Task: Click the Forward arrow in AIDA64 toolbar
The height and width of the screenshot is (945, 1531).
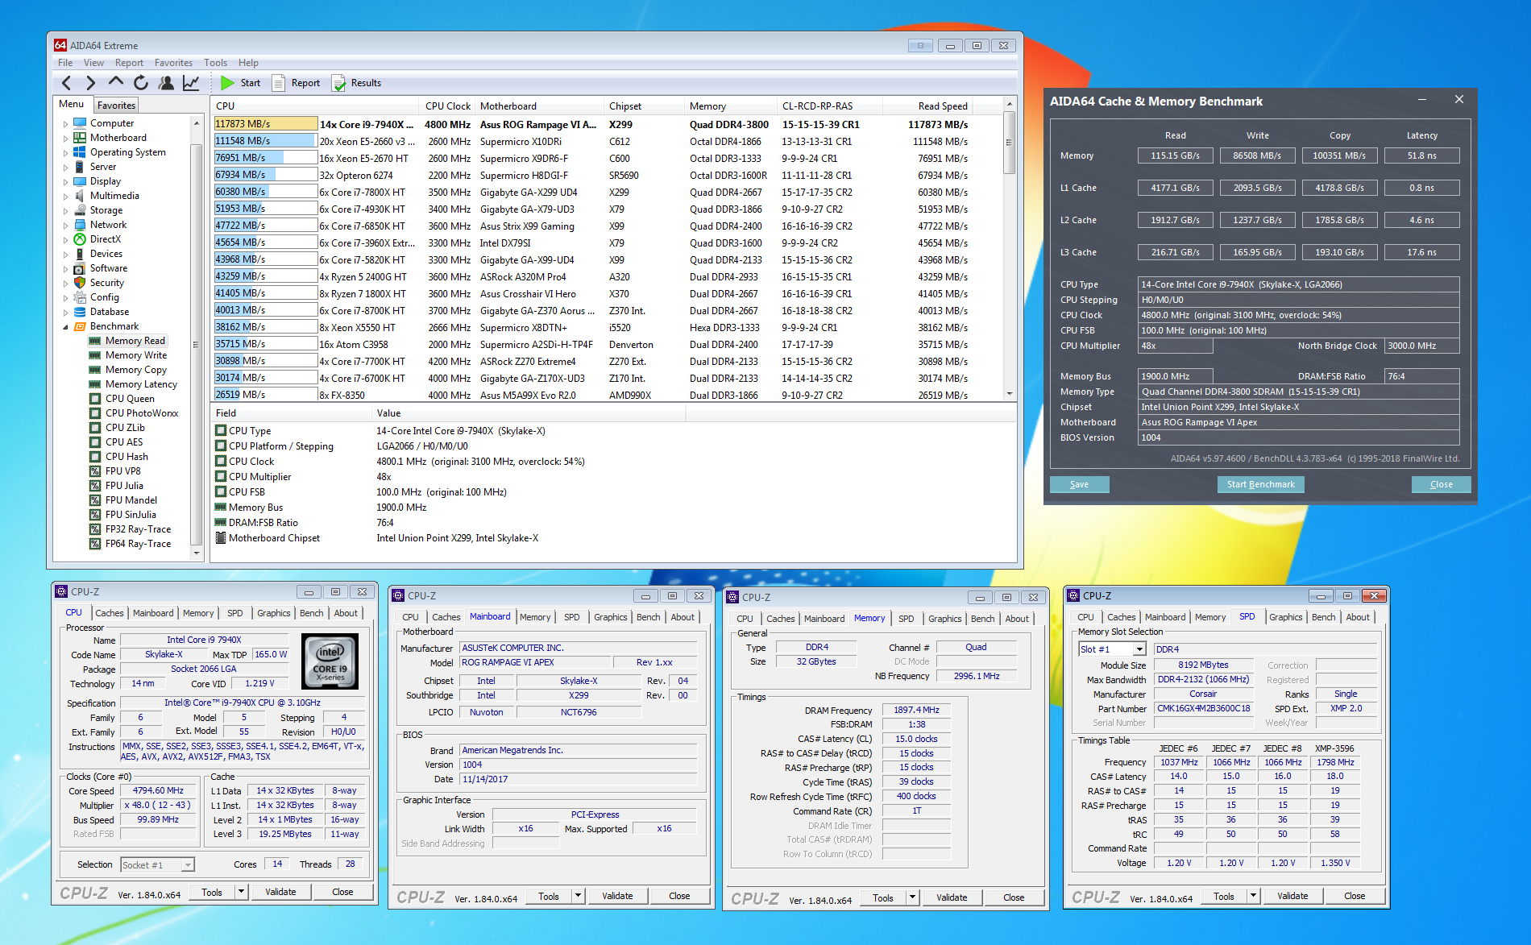Action: (90, 82)
